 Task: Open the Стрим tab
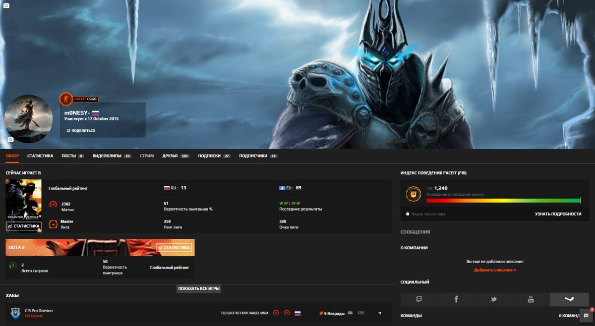click(x=147, y=156)
